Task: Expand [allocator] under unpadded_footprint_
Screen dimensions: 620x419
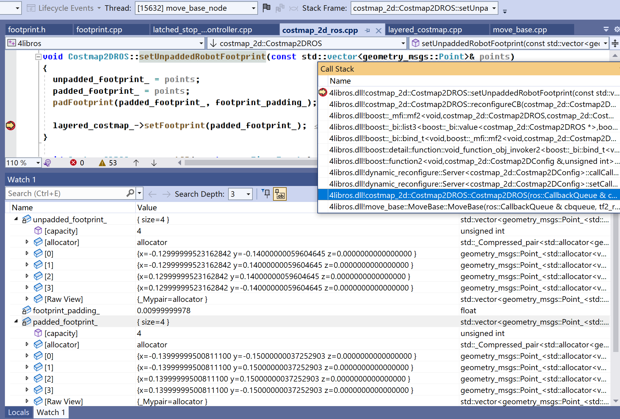Action: click(x=27, y=242)
